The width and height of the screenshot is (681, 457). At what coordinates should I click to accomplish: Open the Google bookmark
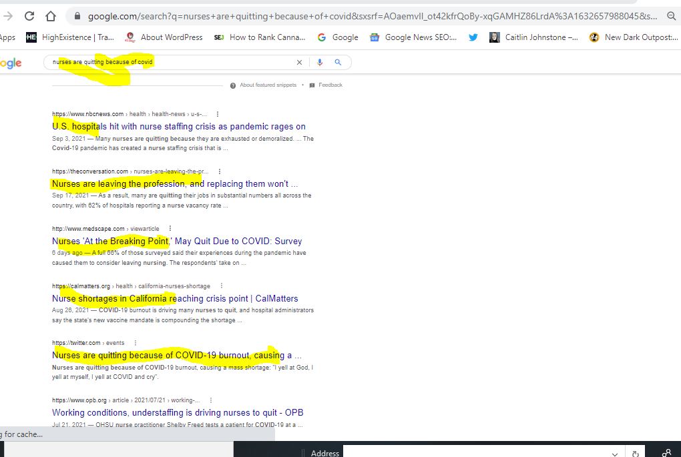coord(338,37)
